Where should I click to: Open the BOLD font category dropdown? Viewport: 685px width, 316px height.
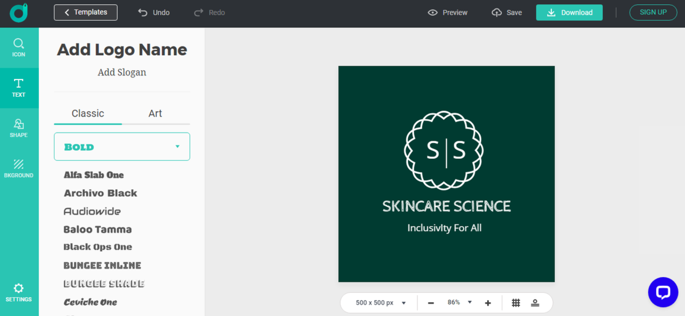click(x=122, y=146)
